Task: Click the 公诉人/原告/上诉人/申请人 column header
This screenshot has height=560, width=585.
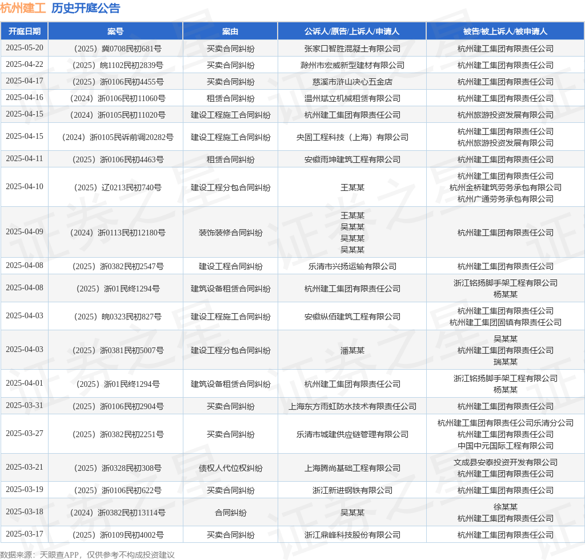Action: click(x=352, y=31)
